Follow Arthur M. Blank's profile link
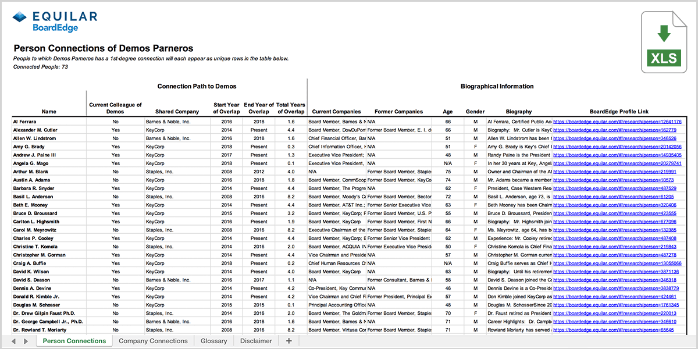The width and height of the screenshot is (698, 349). pos(615,172)
